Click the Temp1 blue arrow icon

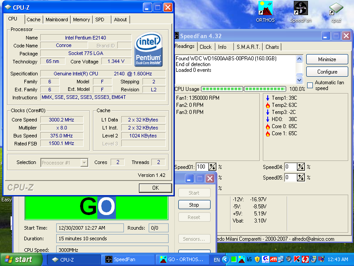pyautogui.click(x=268, y=98)
